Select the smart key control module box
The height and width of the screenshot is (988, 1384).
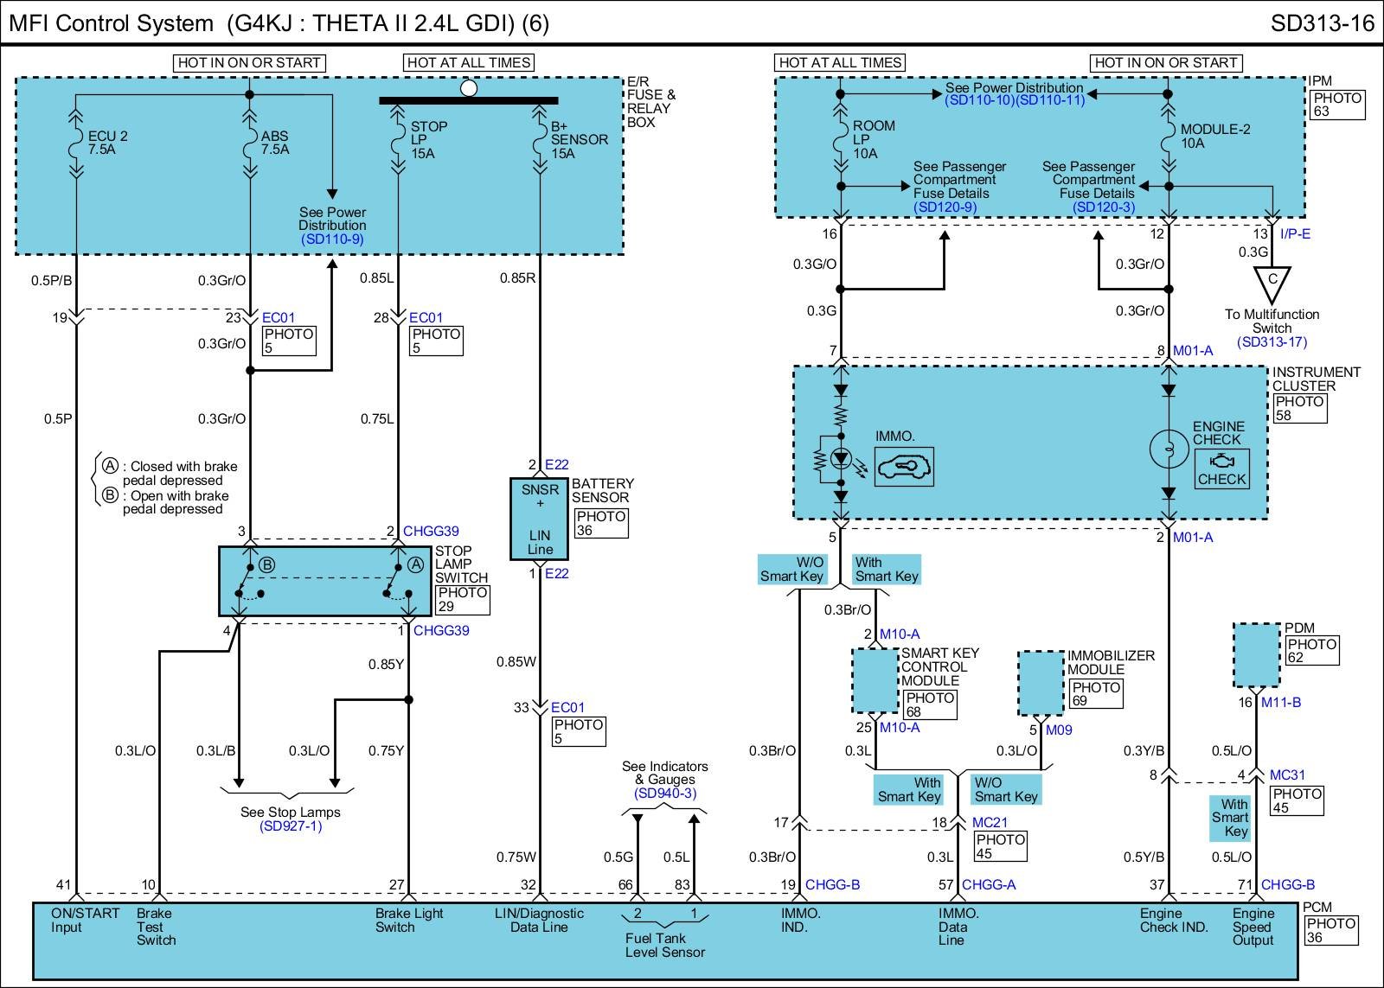click(875, 680)
